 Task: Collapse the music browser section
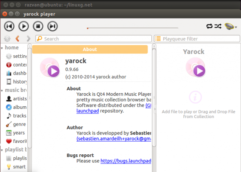tap(2, 91)
